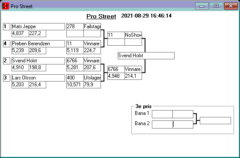Maximize the Pro Street window
Screen dimensions: 240x158
pyautogui.click(x=216, y=6)
